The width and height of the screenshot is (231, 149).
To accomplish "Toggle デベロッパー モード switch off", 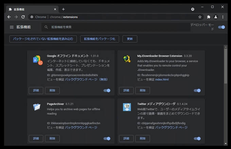I will point(221,27).
